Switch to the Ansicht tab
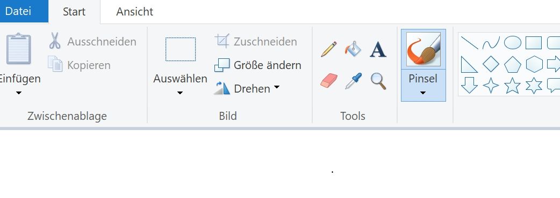Screen dimensions: 560x198 point(135,12)
